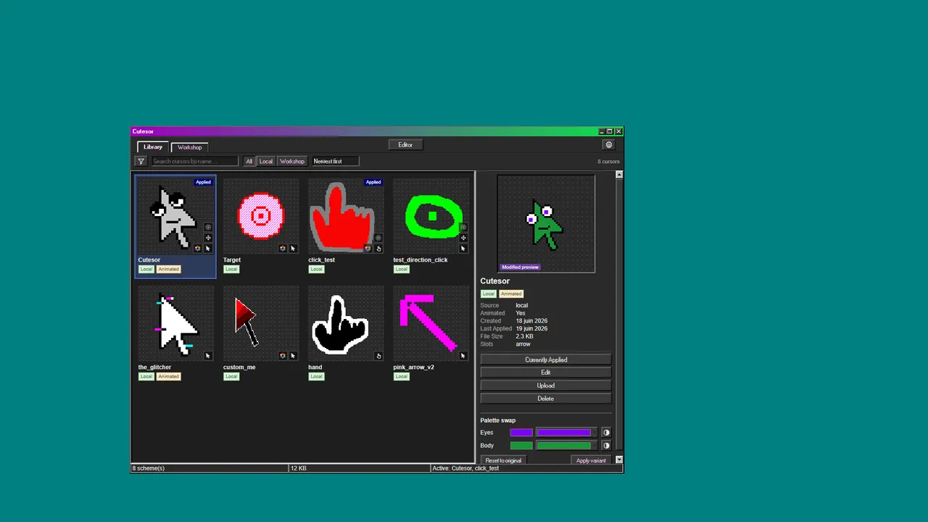Click the '8 scheme(s)' status bar text
Screen dimensions: 928x522
coord(149,468)
